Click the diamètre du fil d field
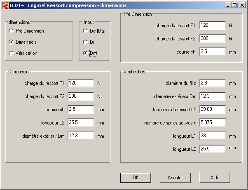Image resolution: width=248 pixels, height=190 pixels. click(213, 83)
